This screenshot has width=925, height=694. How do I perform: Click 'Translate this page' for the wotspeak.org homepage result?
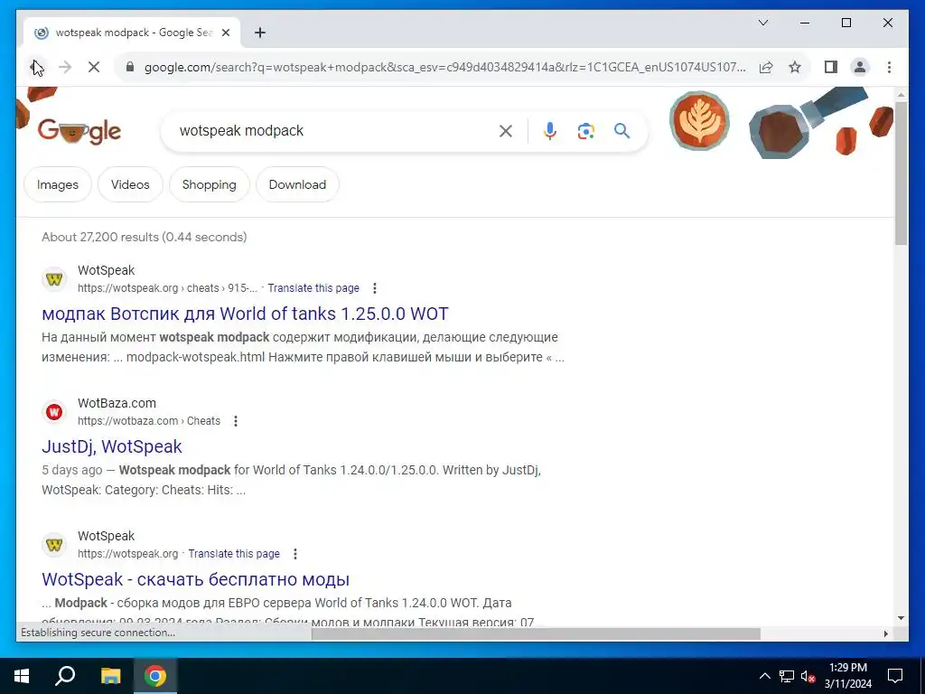[x=234, y=554]
